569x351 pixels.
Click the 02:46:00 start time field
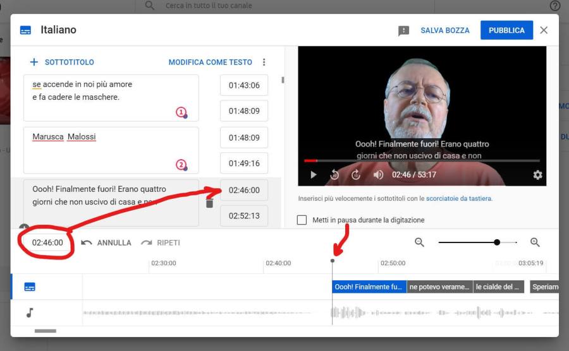244,190
